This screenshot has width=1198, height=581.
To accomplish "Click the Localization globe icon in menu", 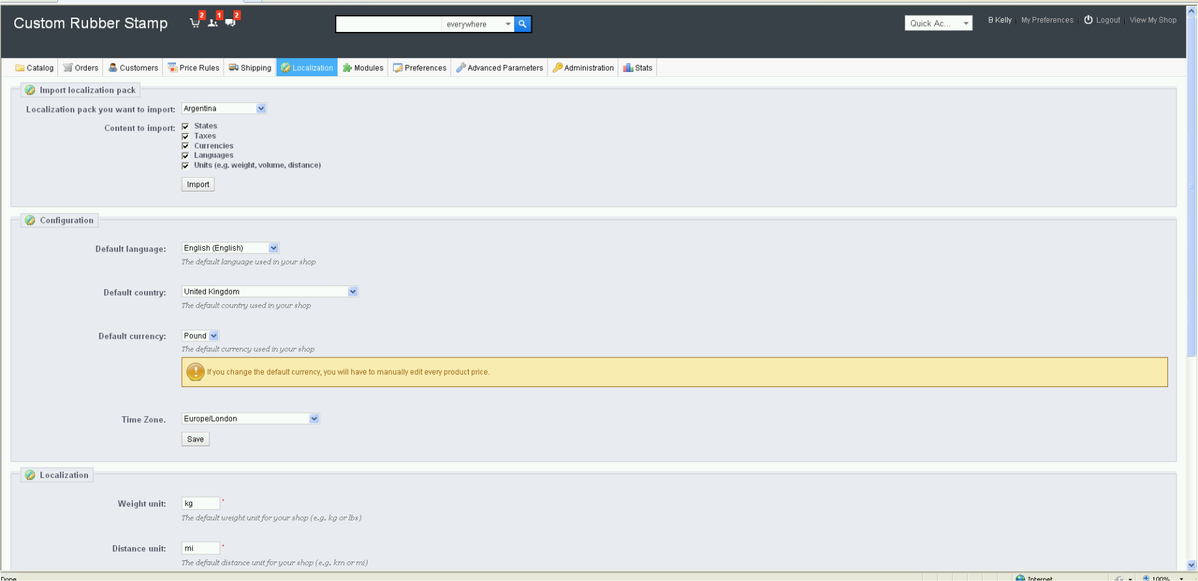I will (x=285, y=68).
